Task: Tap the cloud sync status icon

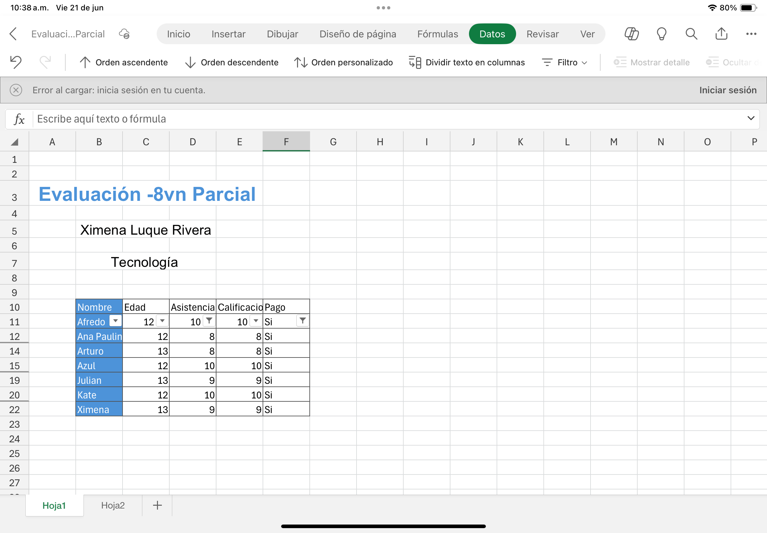Action: point(124,34)
